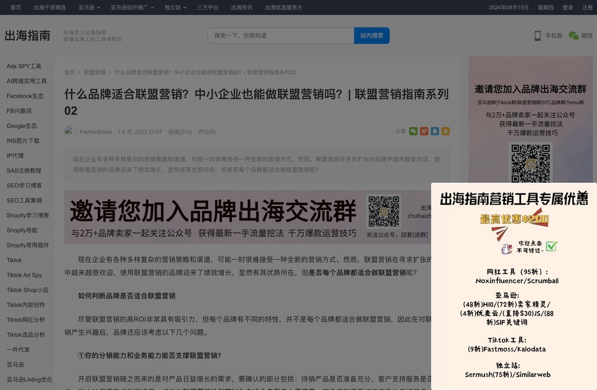Click the QR code in the right sidebar card

coord(530,163)
